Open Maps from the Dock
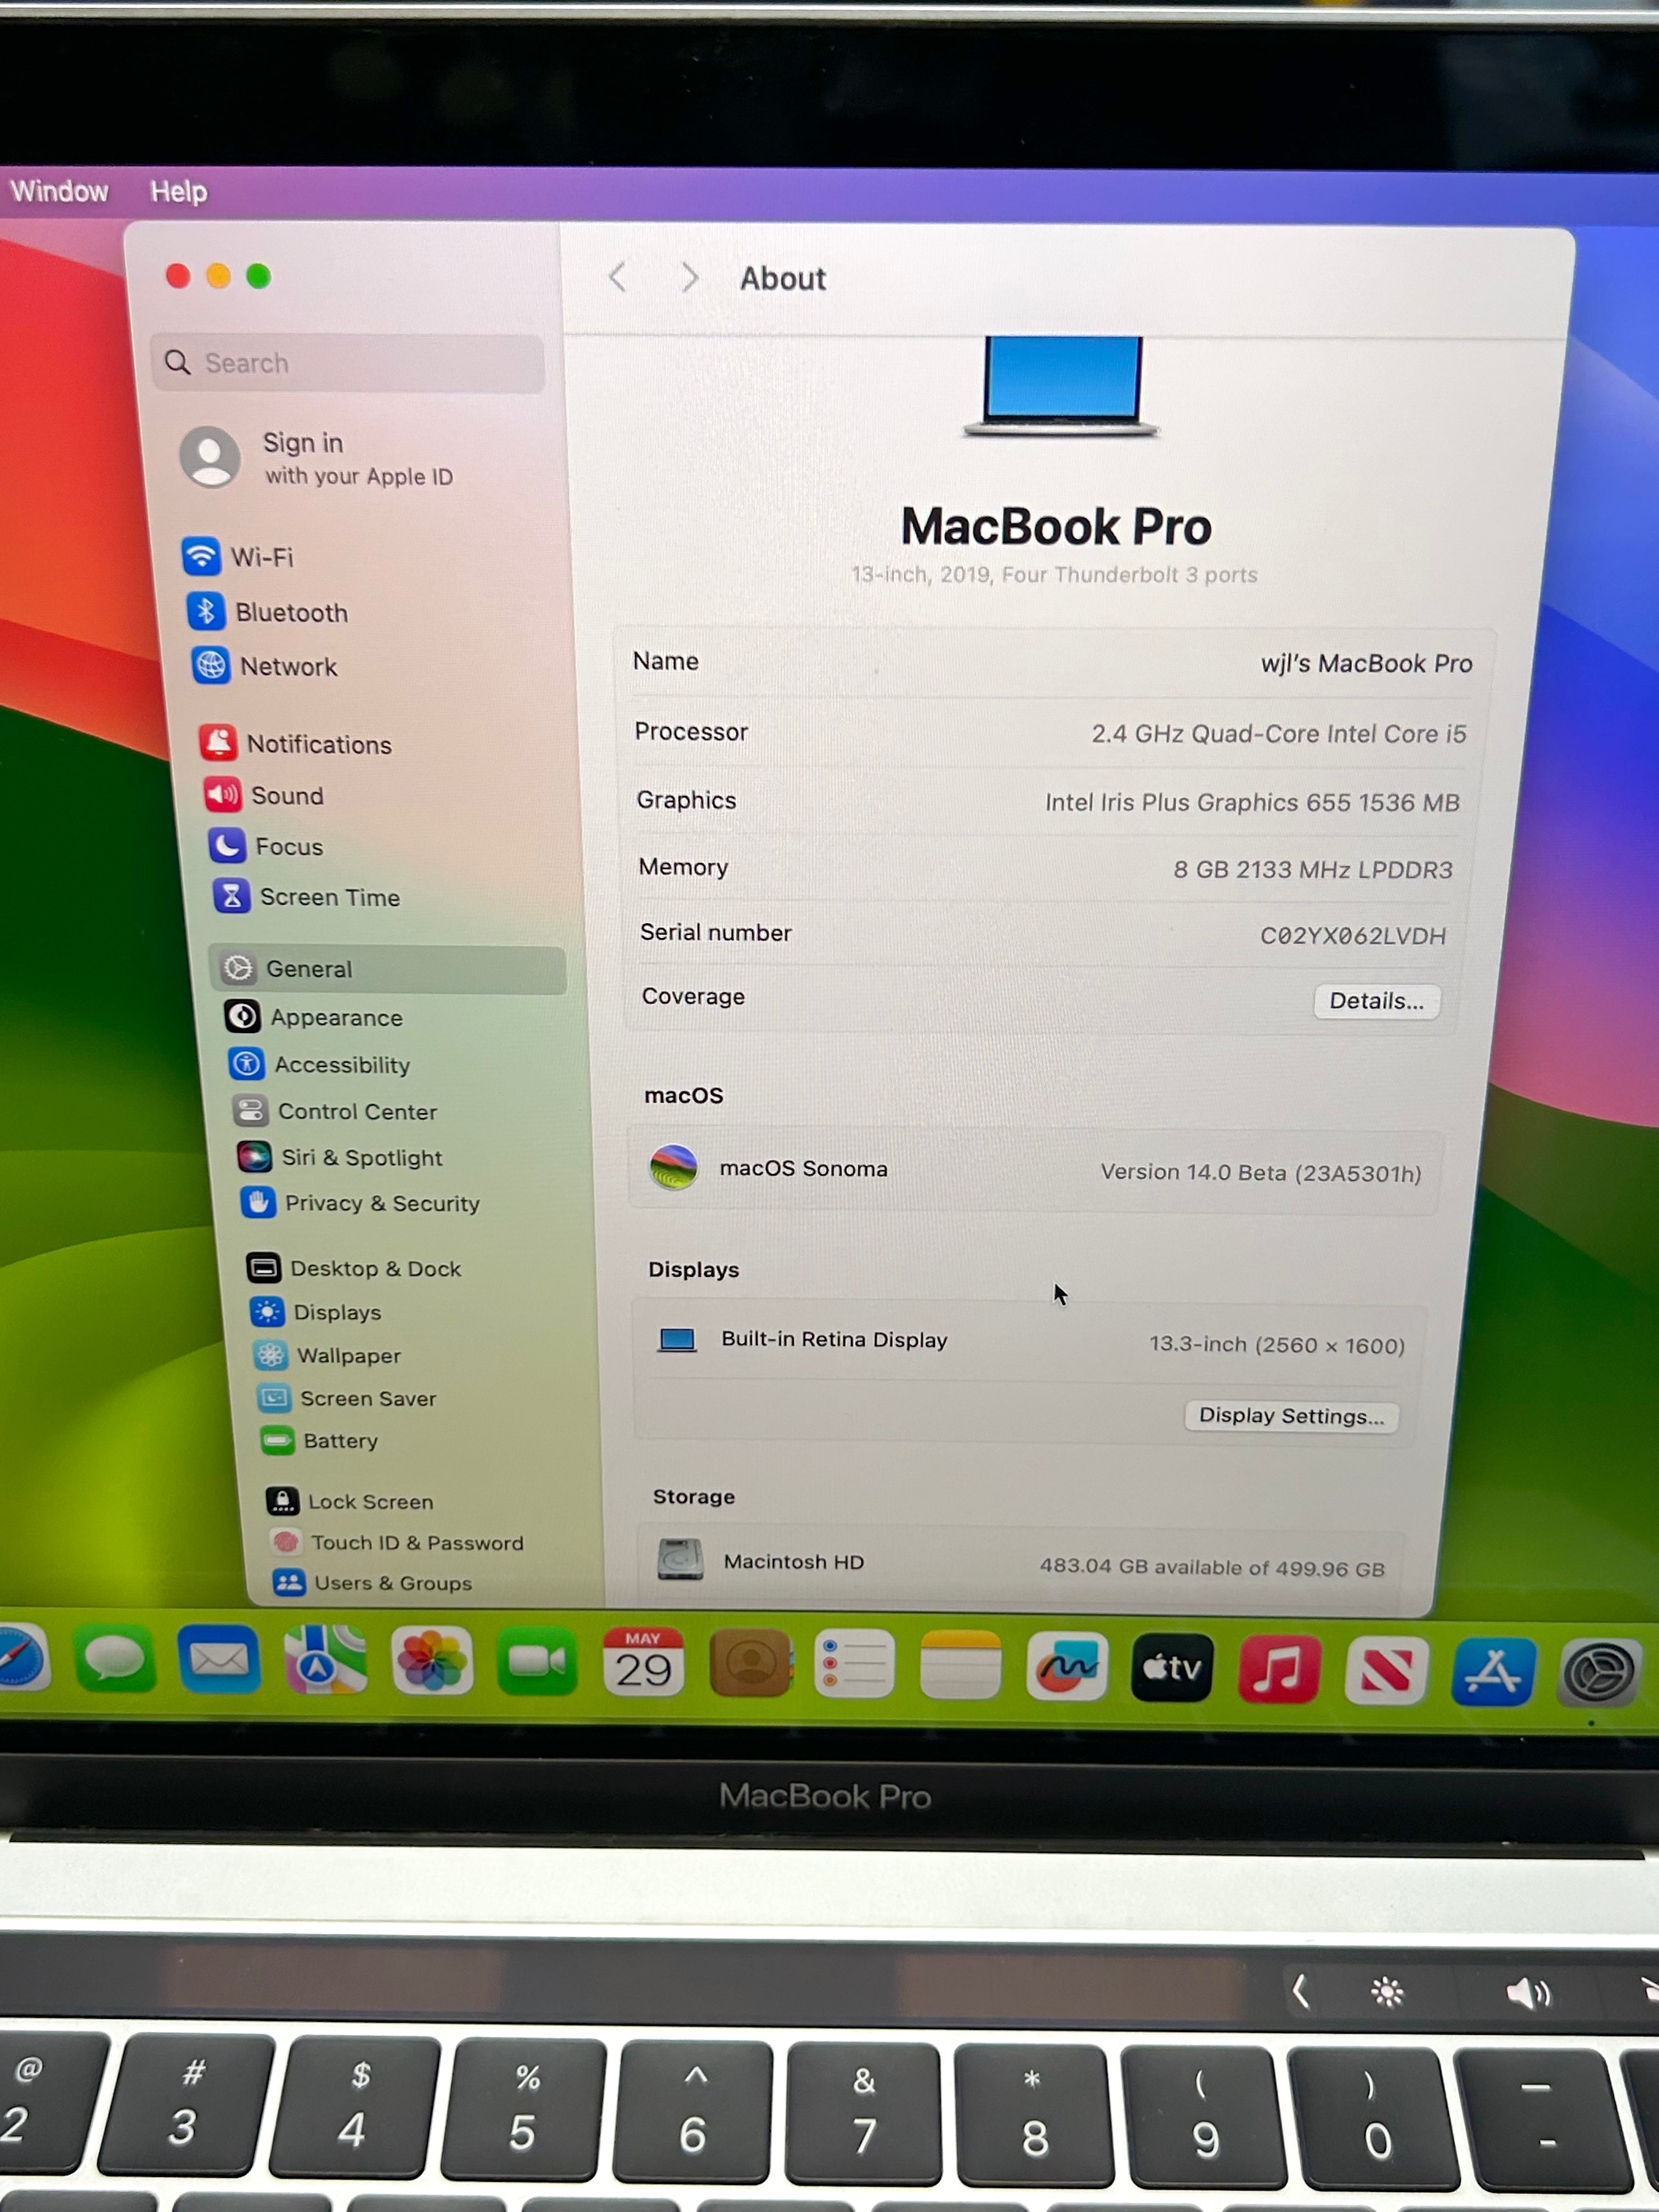The width and height of the screenshot is (1659, 2212). click(325, 1660)
